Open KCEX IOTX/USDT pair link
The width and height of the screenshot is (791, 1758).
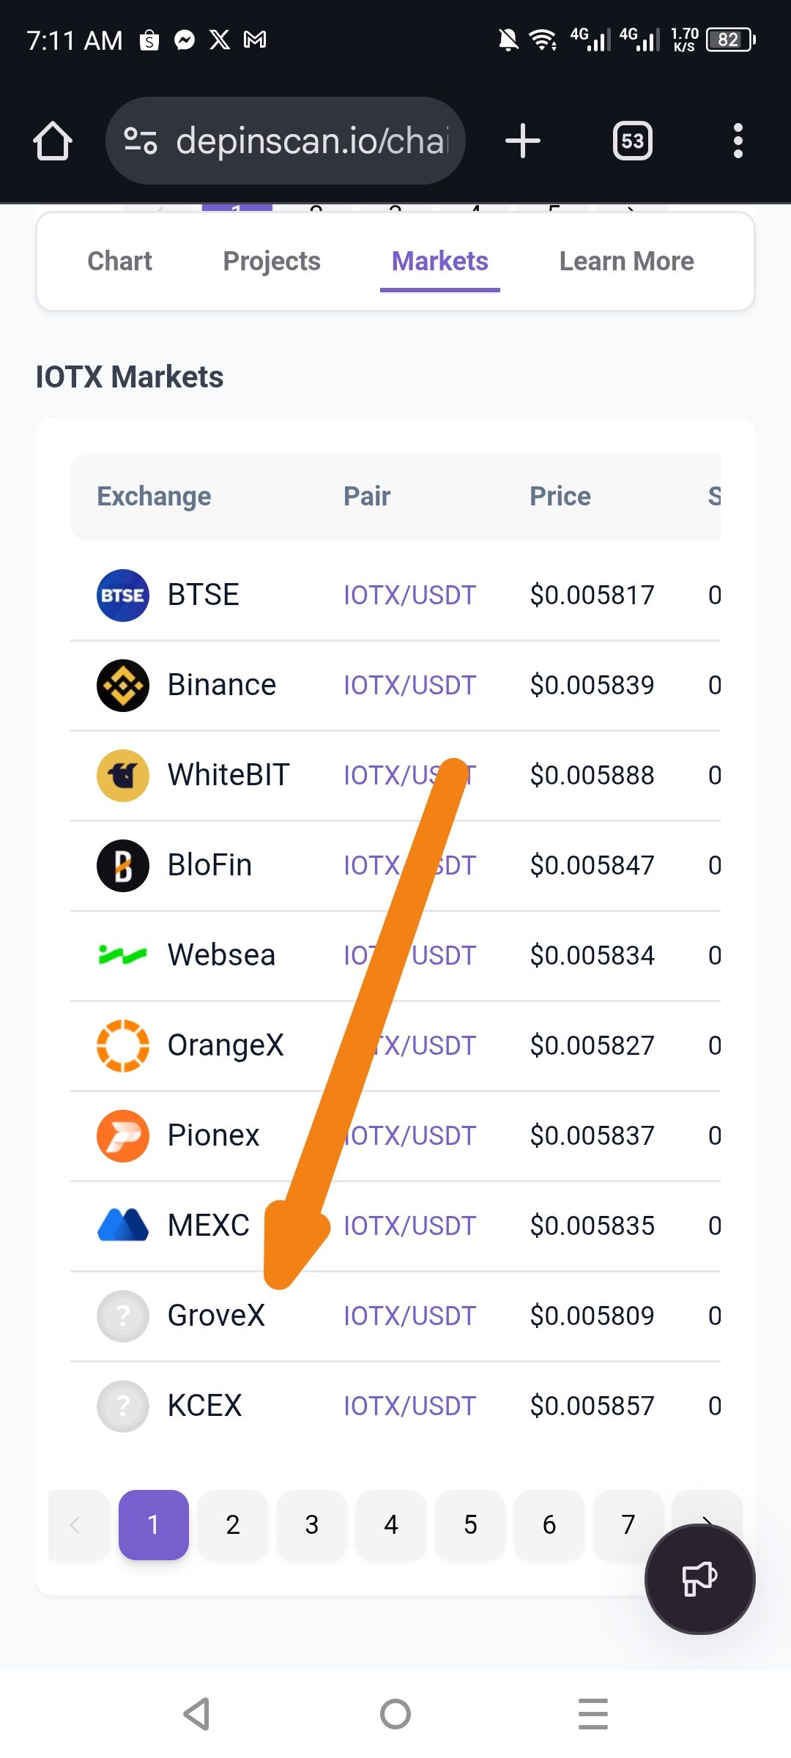point(409,1406)
